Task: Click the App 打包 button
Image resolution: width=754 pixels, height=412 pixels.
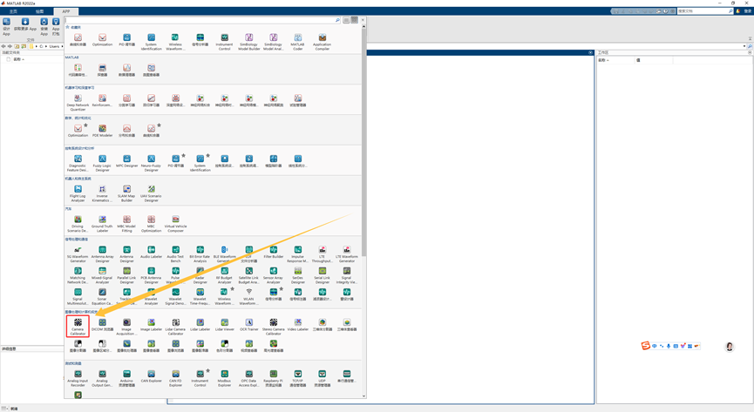Action: 56,27
